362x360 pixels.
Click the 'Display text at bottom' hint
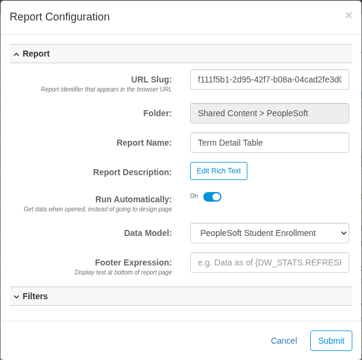tap(123, 272)
